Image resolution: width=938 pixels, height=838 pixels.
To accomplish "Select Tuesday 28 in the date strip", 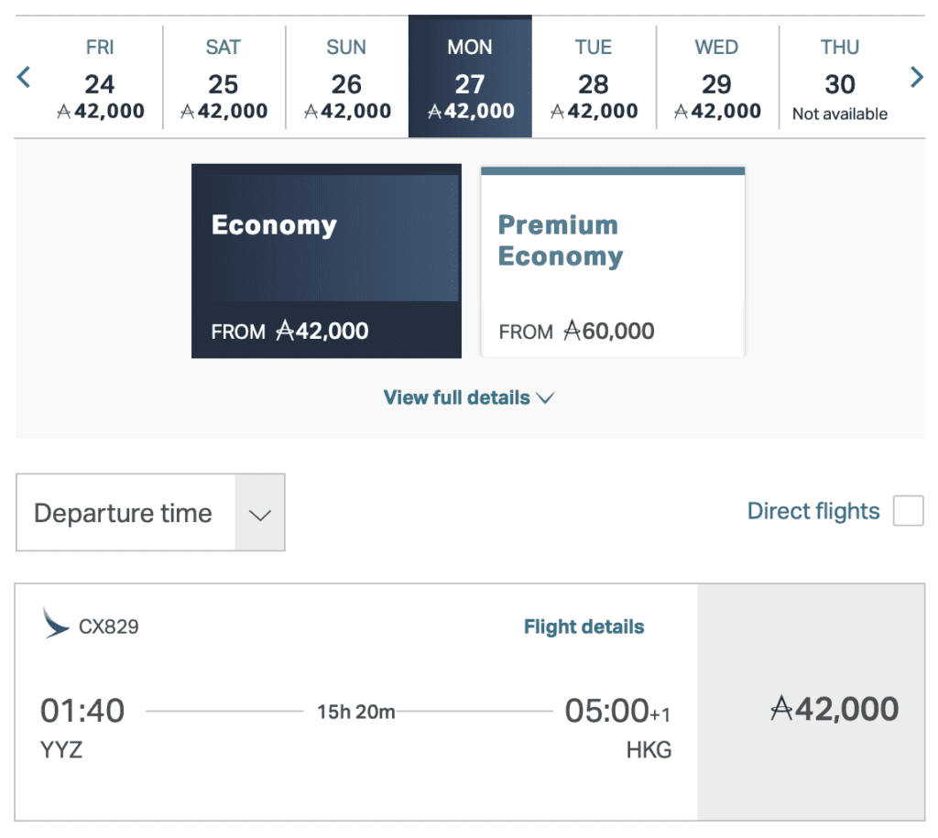I will pyautogui.click(x=593, y=77).
